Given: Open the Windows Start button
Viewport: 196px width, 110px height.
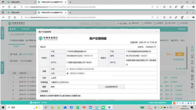Looking at the screenshot, I should tap(3, 107).
